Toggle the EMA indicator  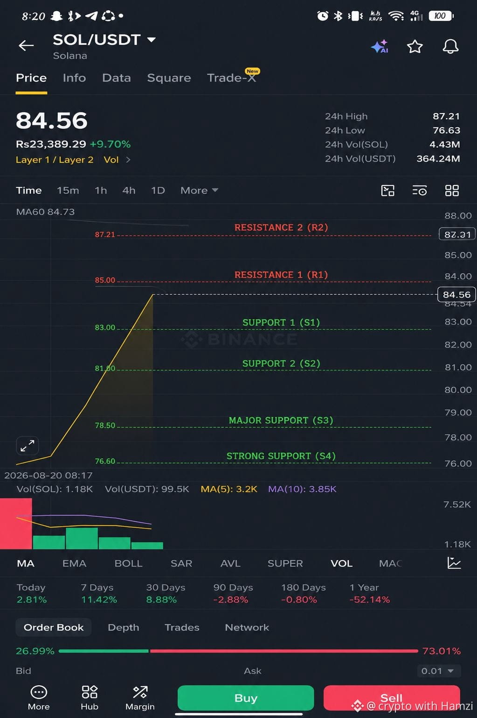coord(74,563)
